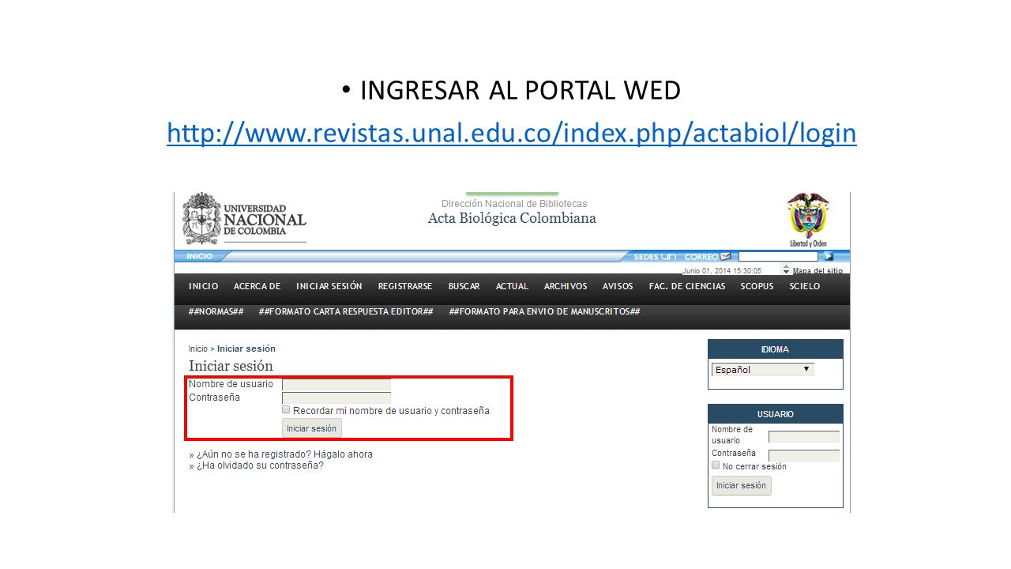The height and width of the screenshot is (569, 1011).
Task: Open the SCOPUS menu item
Action: click(757, 286)
